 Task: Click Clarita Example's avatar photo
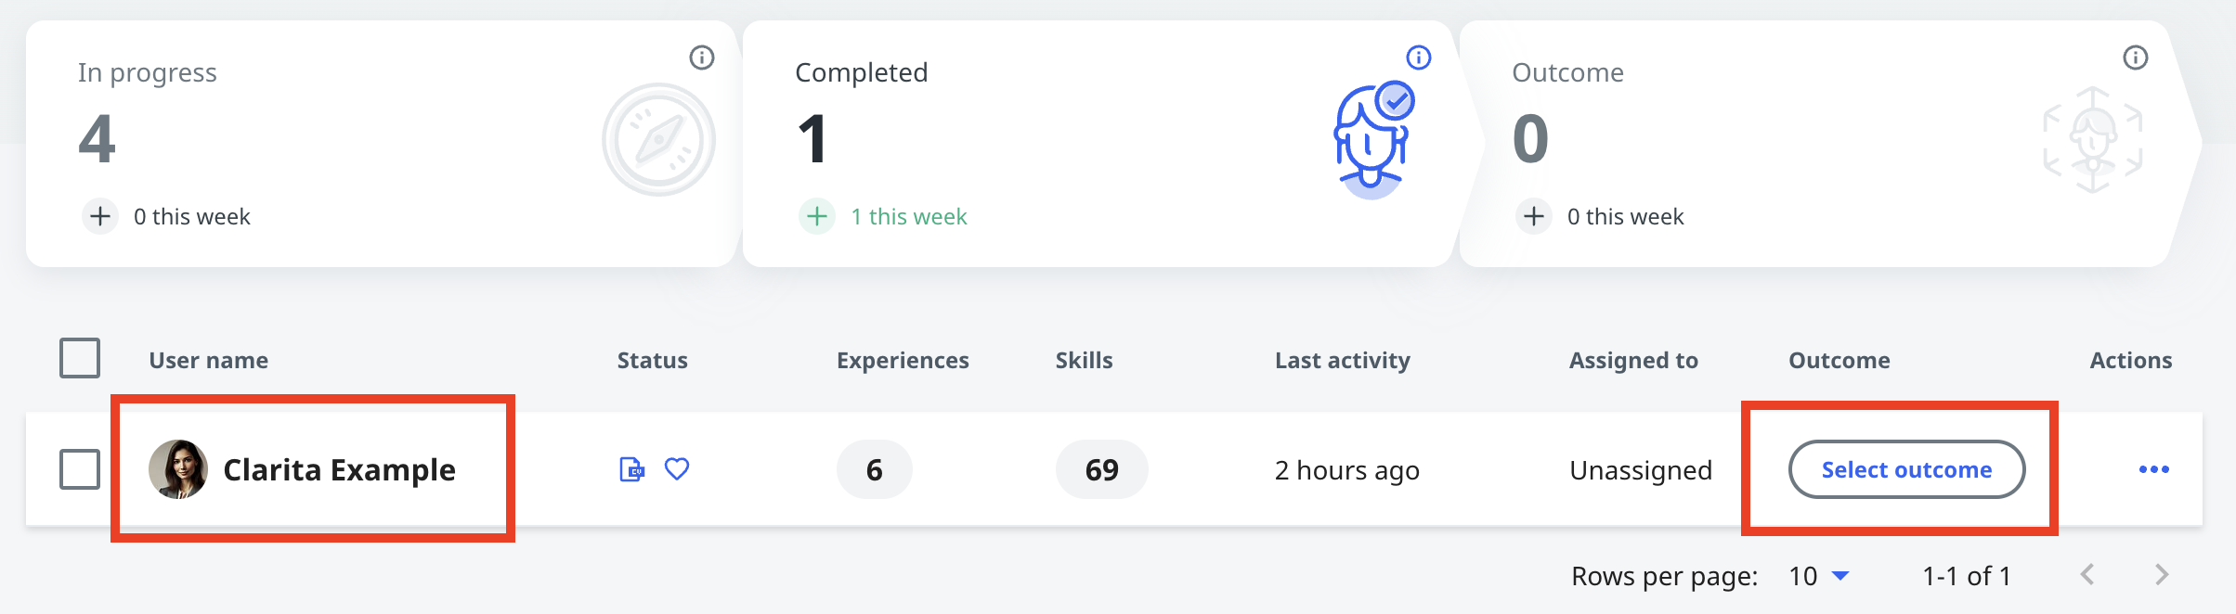coord(177,469)
